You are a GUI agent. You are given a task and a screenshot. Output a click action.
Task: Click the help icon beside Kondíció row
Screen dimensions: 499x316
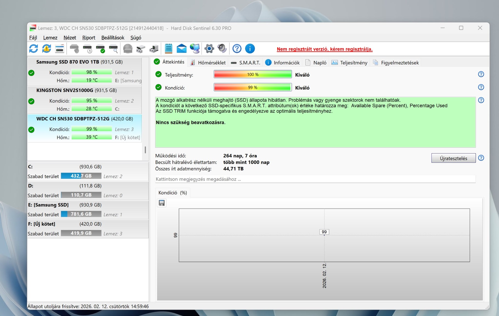481,87
